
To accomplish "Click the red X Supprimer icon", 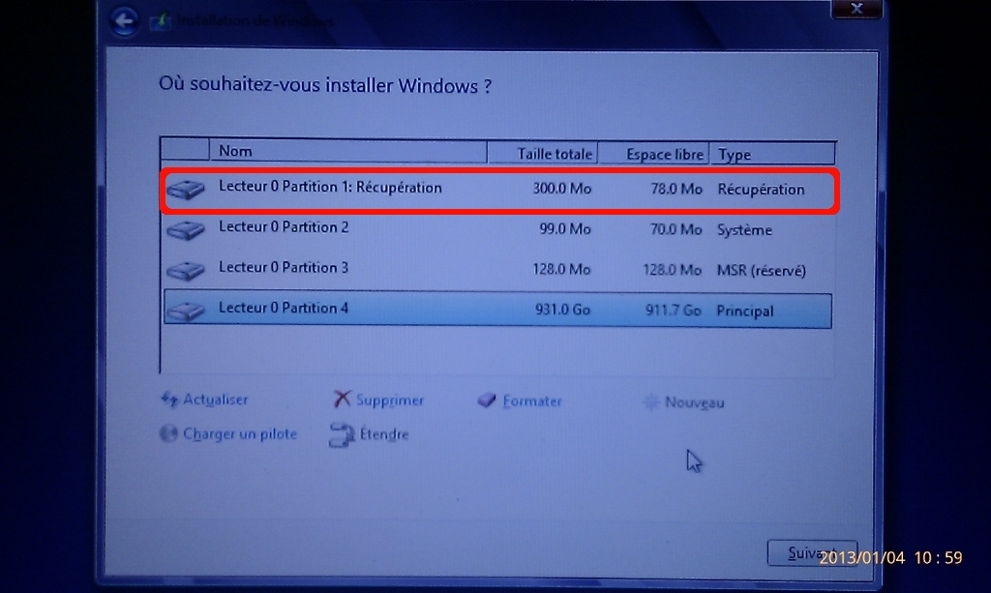I will (x=342, y=400).
